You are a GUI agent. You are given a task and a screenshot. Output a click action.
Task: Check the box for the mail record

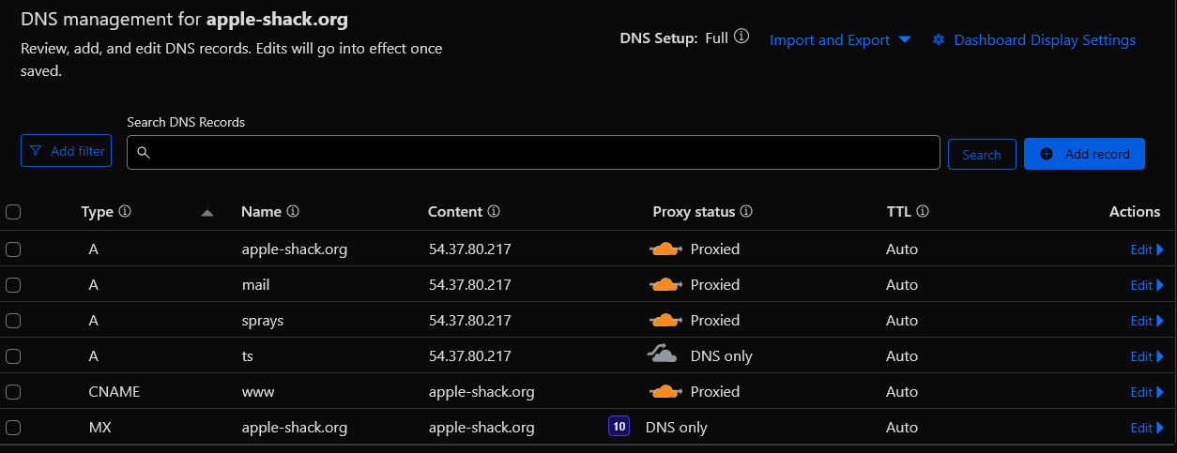click(x=13, y=285)
